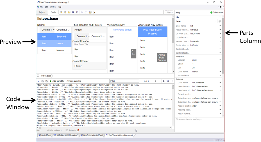261x142 pixels.
Task: Click the Prev Page Button Pressed preview
Action: 153,32
